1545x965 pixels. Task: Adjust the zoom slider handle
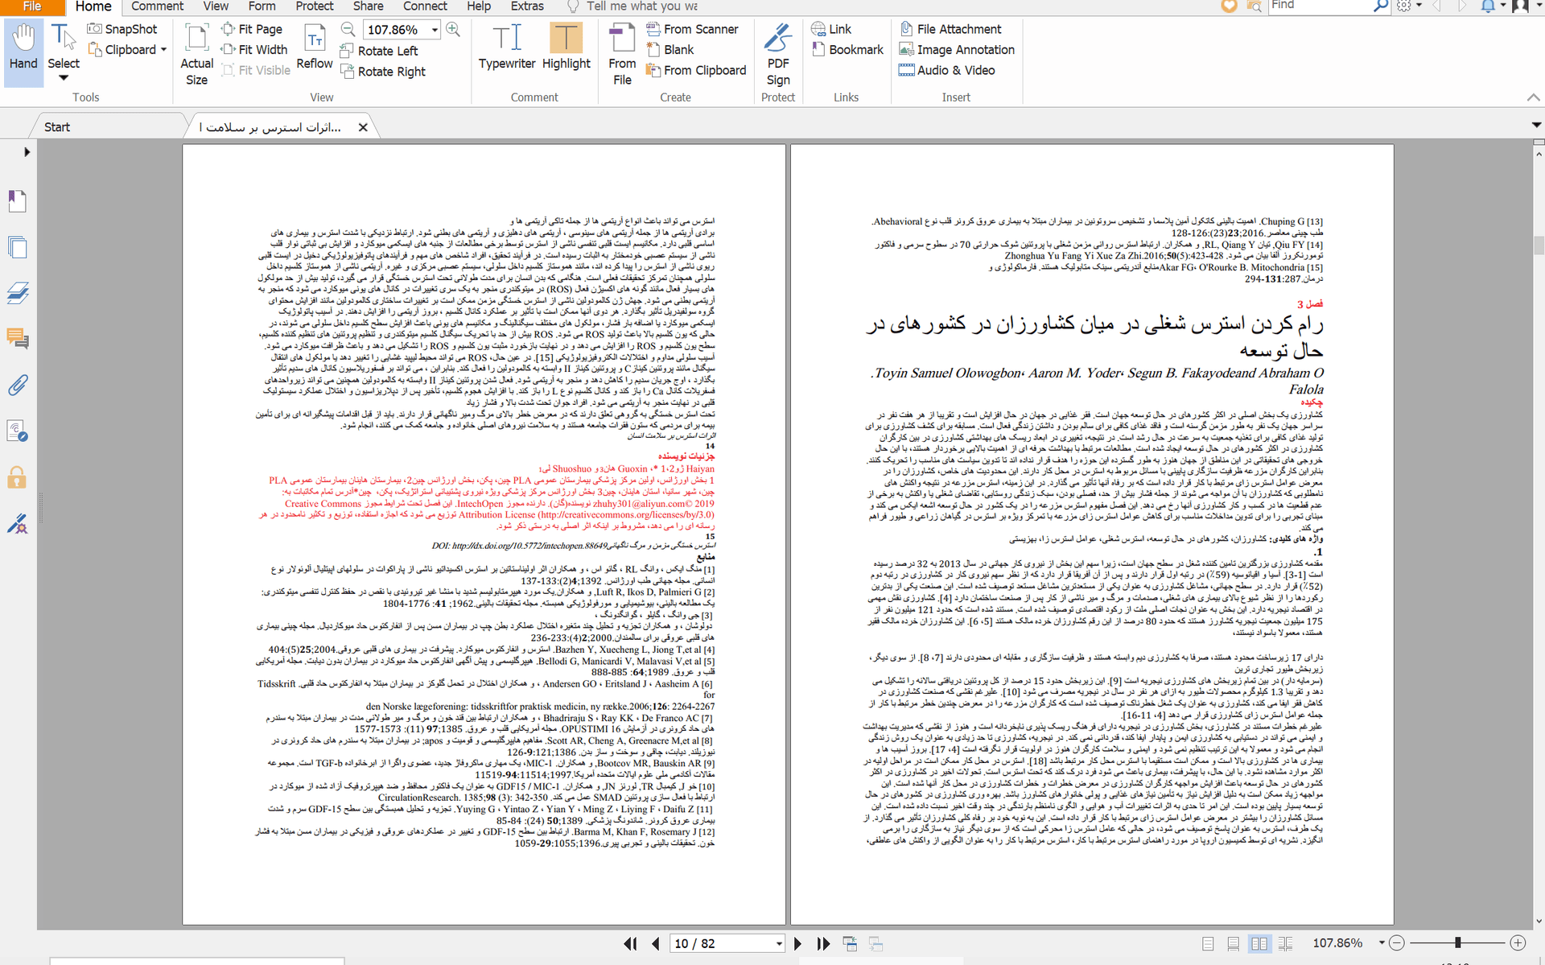(1458, 942)
